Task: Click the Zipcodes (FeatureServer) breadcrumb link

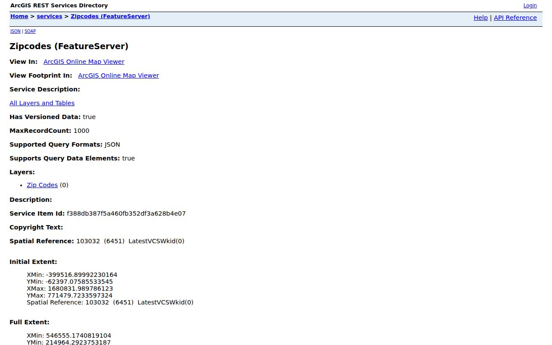Action: coord(110,16)
